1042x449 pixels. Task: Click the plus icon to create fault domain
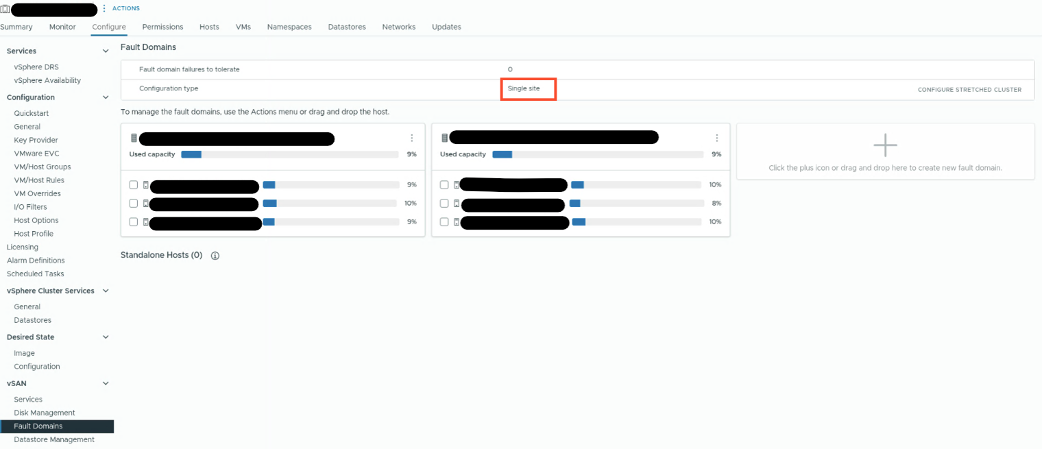coord(885,145)
